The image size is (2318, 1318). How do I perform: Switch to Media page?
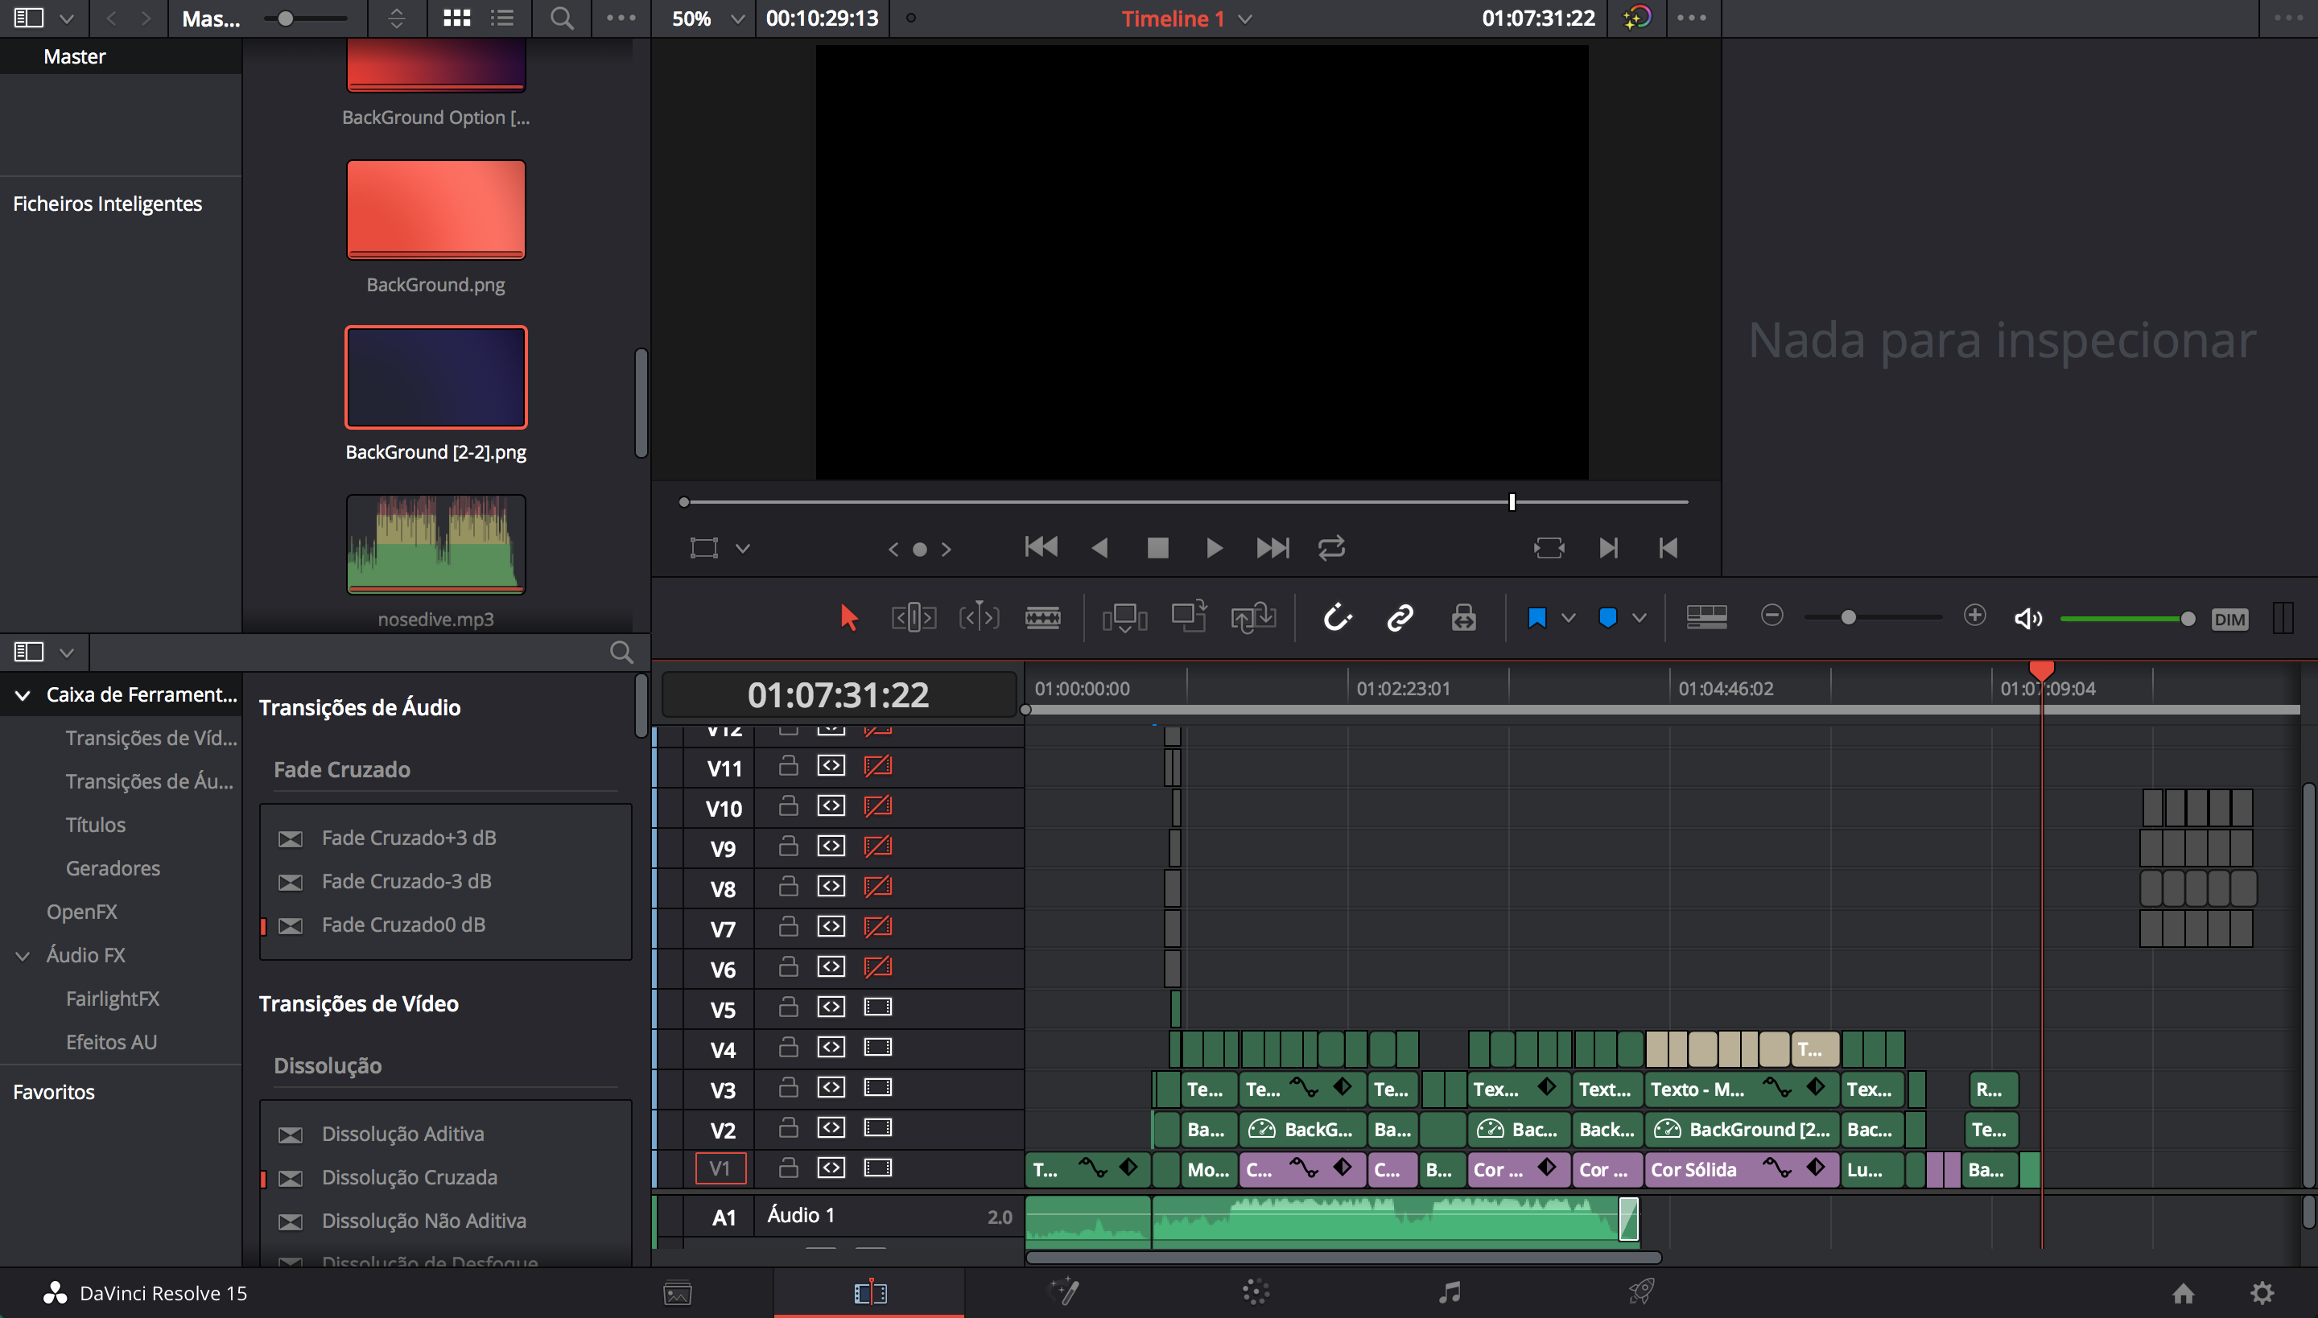point(678,1292)
